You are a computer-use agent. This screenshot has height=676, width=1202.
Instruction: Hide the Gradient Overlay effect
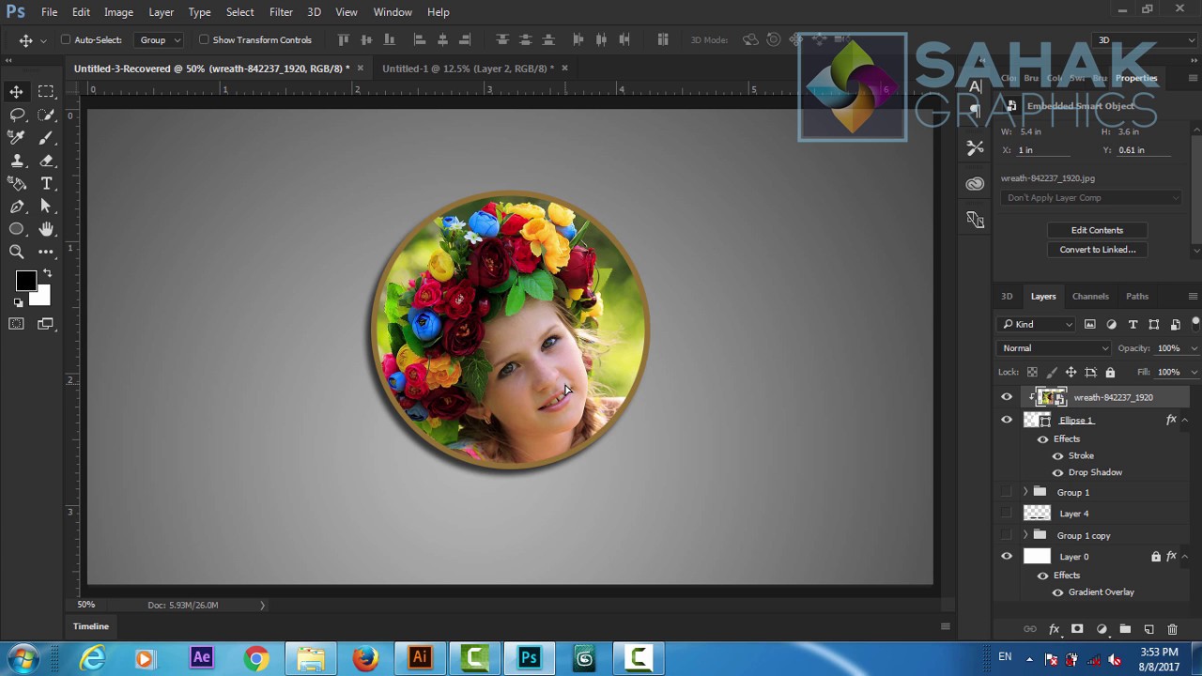(1058, 592)
